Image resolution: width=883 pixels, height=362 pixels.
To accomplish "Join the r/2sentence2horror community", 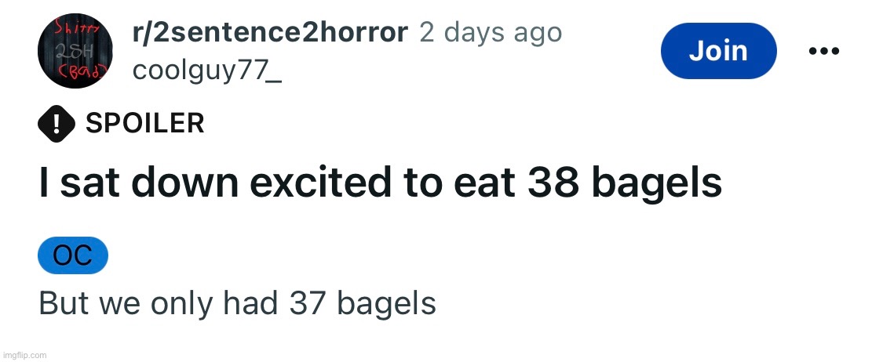I will 718,51.
